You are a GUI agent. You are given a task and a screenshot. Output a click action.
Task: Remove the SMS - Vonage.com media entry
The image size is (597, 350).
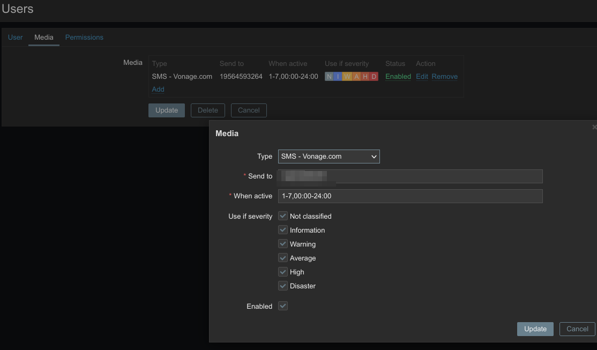pyautogui.click(x=444, y=77)
